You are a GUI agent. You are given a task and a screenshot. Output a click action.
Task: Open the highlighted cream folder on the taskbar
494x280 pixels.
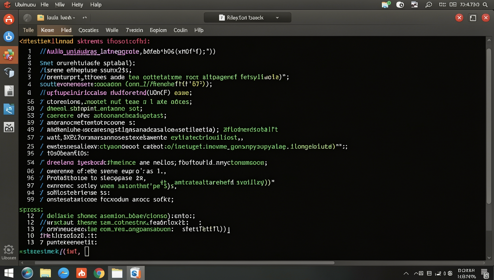pyautogui.click(x=117, y=273)
